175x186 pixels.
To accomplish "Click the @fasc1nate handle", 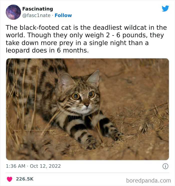I will tap(36, 15).
